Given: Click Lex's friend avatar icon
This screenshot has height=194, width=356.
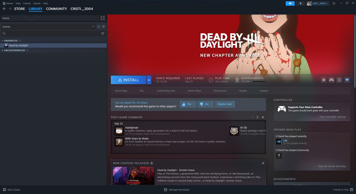Looking at the screenshot, I should point(279,142).
